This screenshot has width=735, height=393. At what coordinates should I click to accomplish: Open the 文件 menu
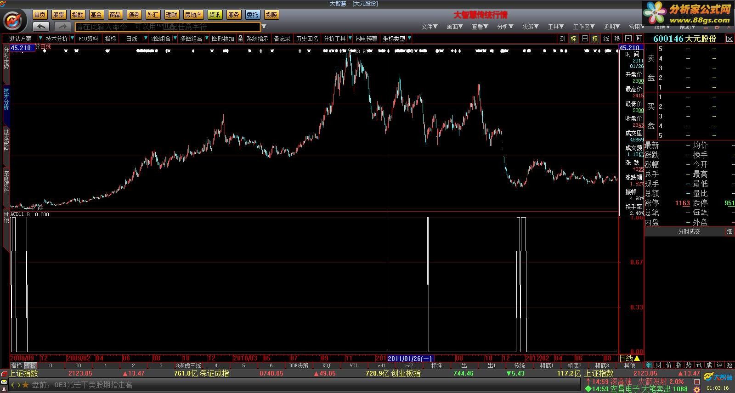tap(430, 27)
